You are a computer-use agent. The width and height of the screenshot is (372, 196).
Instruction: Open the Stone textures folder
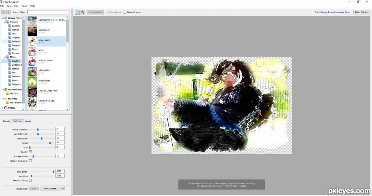pos(13,49)
